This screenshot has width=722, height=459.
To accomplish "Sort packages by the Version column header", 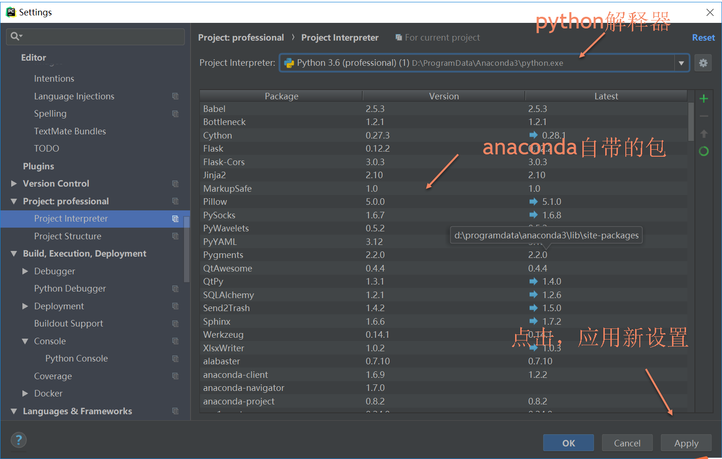I will click(x=444, y=96).
